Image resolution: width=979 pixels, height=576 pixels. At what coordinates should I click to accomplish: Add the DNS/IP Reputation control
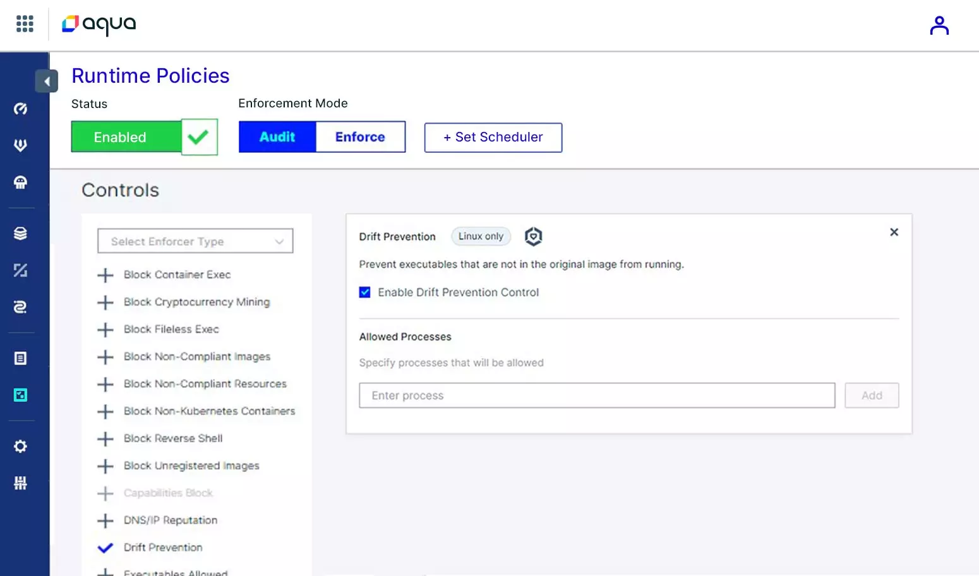(x=105, y=520)
